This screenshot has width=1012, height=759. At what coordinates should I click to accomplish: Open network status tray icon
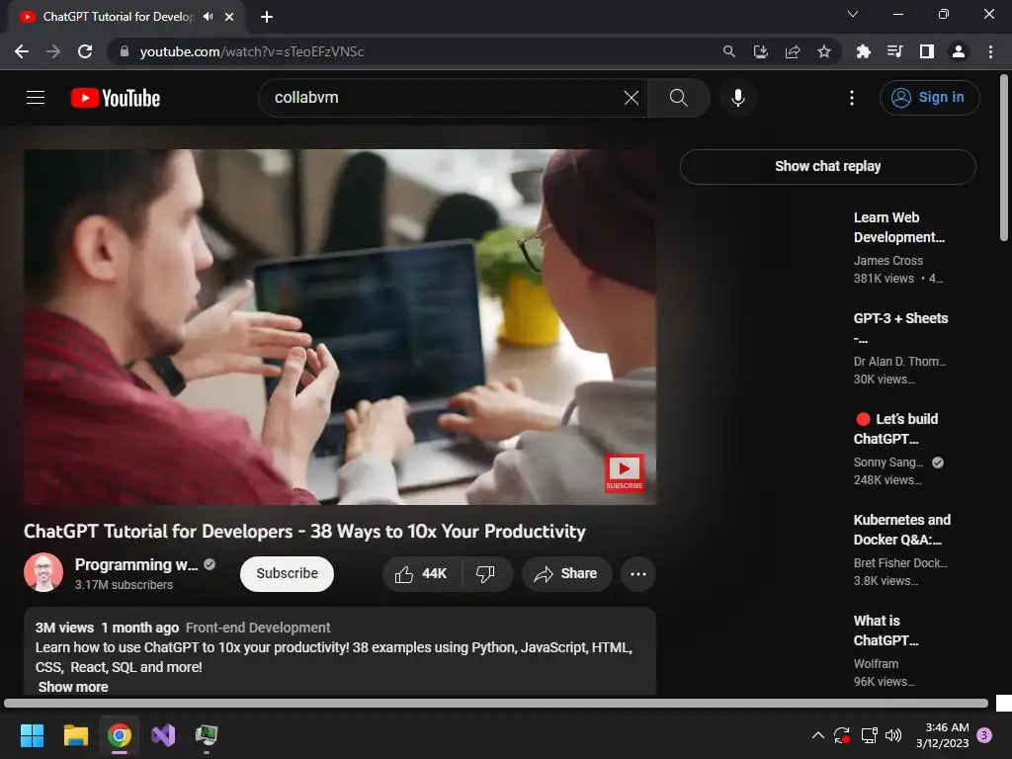pos(869,735)
